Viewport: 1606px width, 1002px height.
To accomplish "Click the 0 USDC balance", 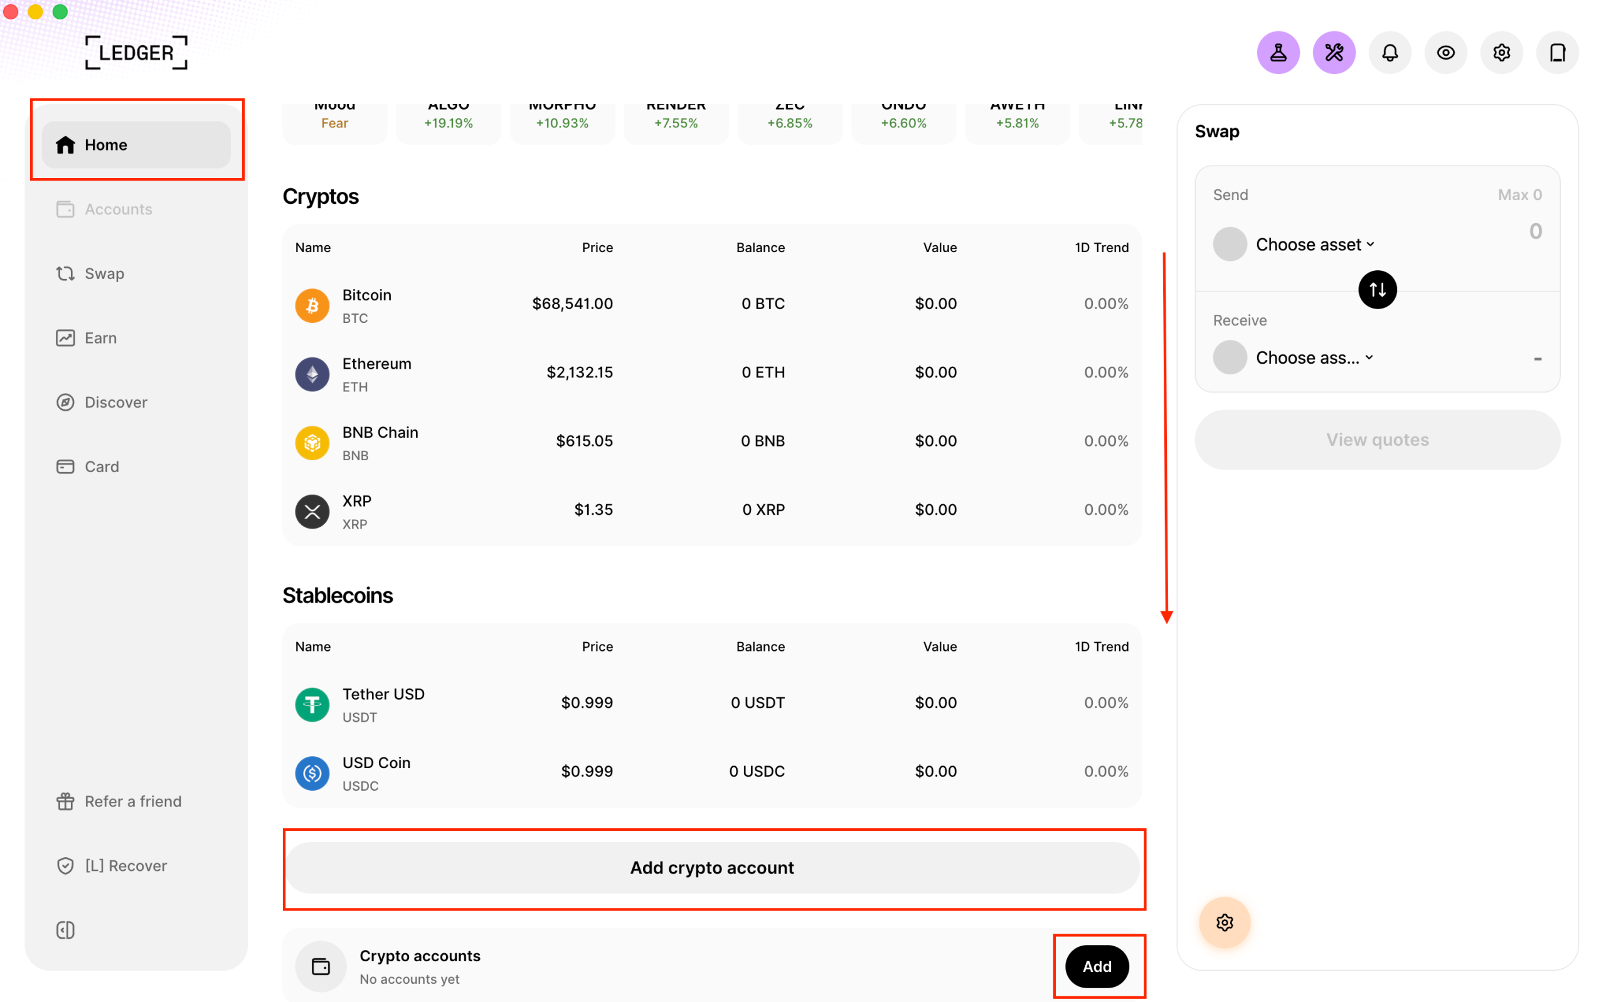I will coord(757,771).
